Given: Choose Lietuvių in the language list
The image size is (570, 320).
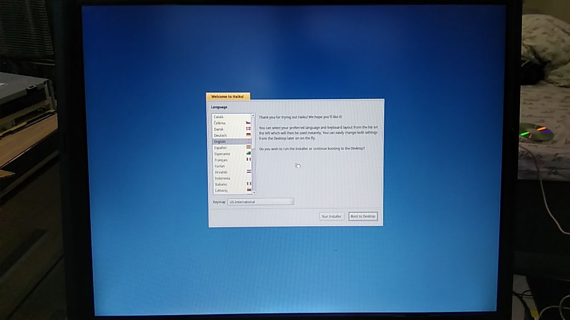Looking at the screenshot, I should (232, 191).
